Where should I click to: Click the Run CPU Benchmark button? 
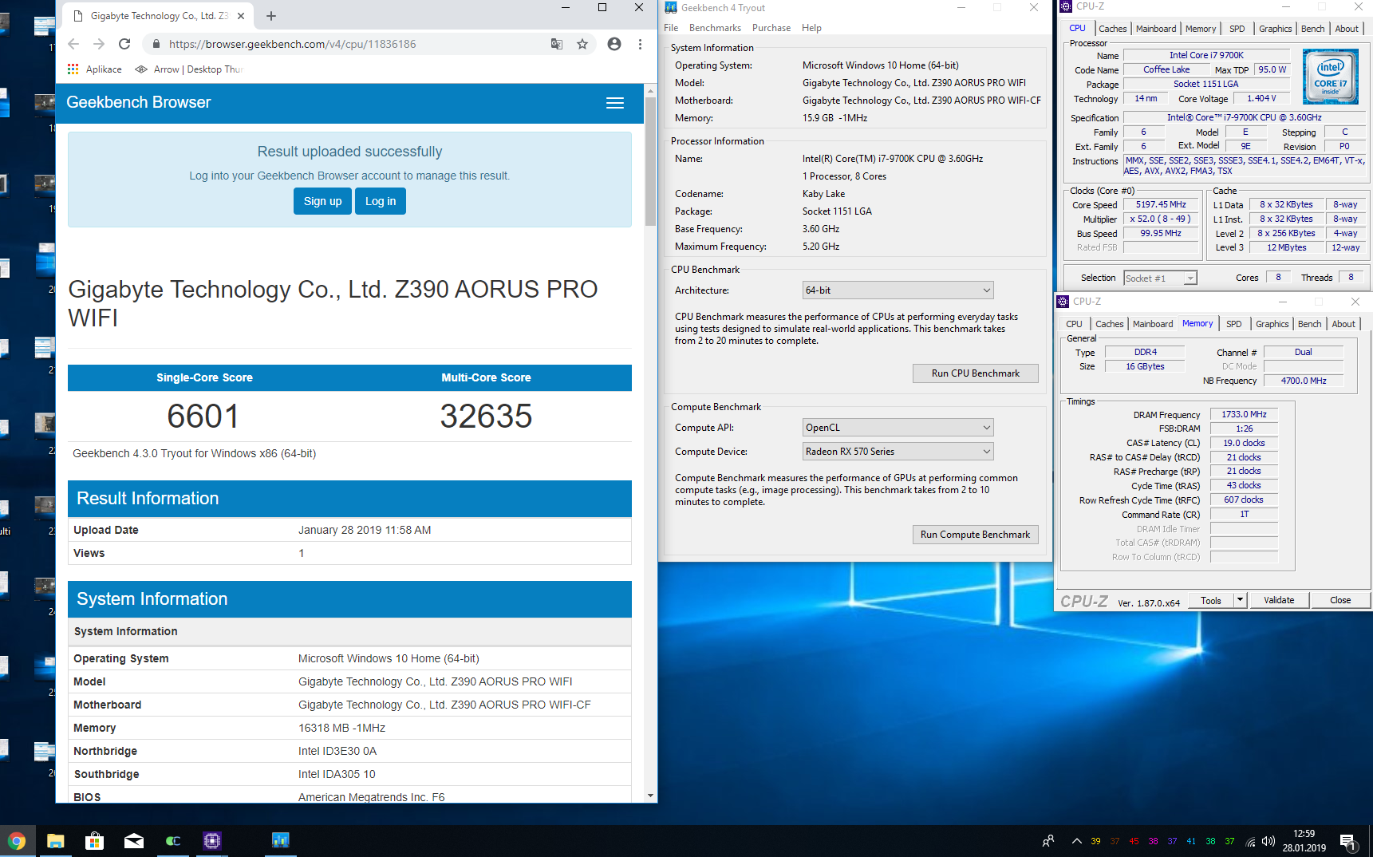coord(975,373)
